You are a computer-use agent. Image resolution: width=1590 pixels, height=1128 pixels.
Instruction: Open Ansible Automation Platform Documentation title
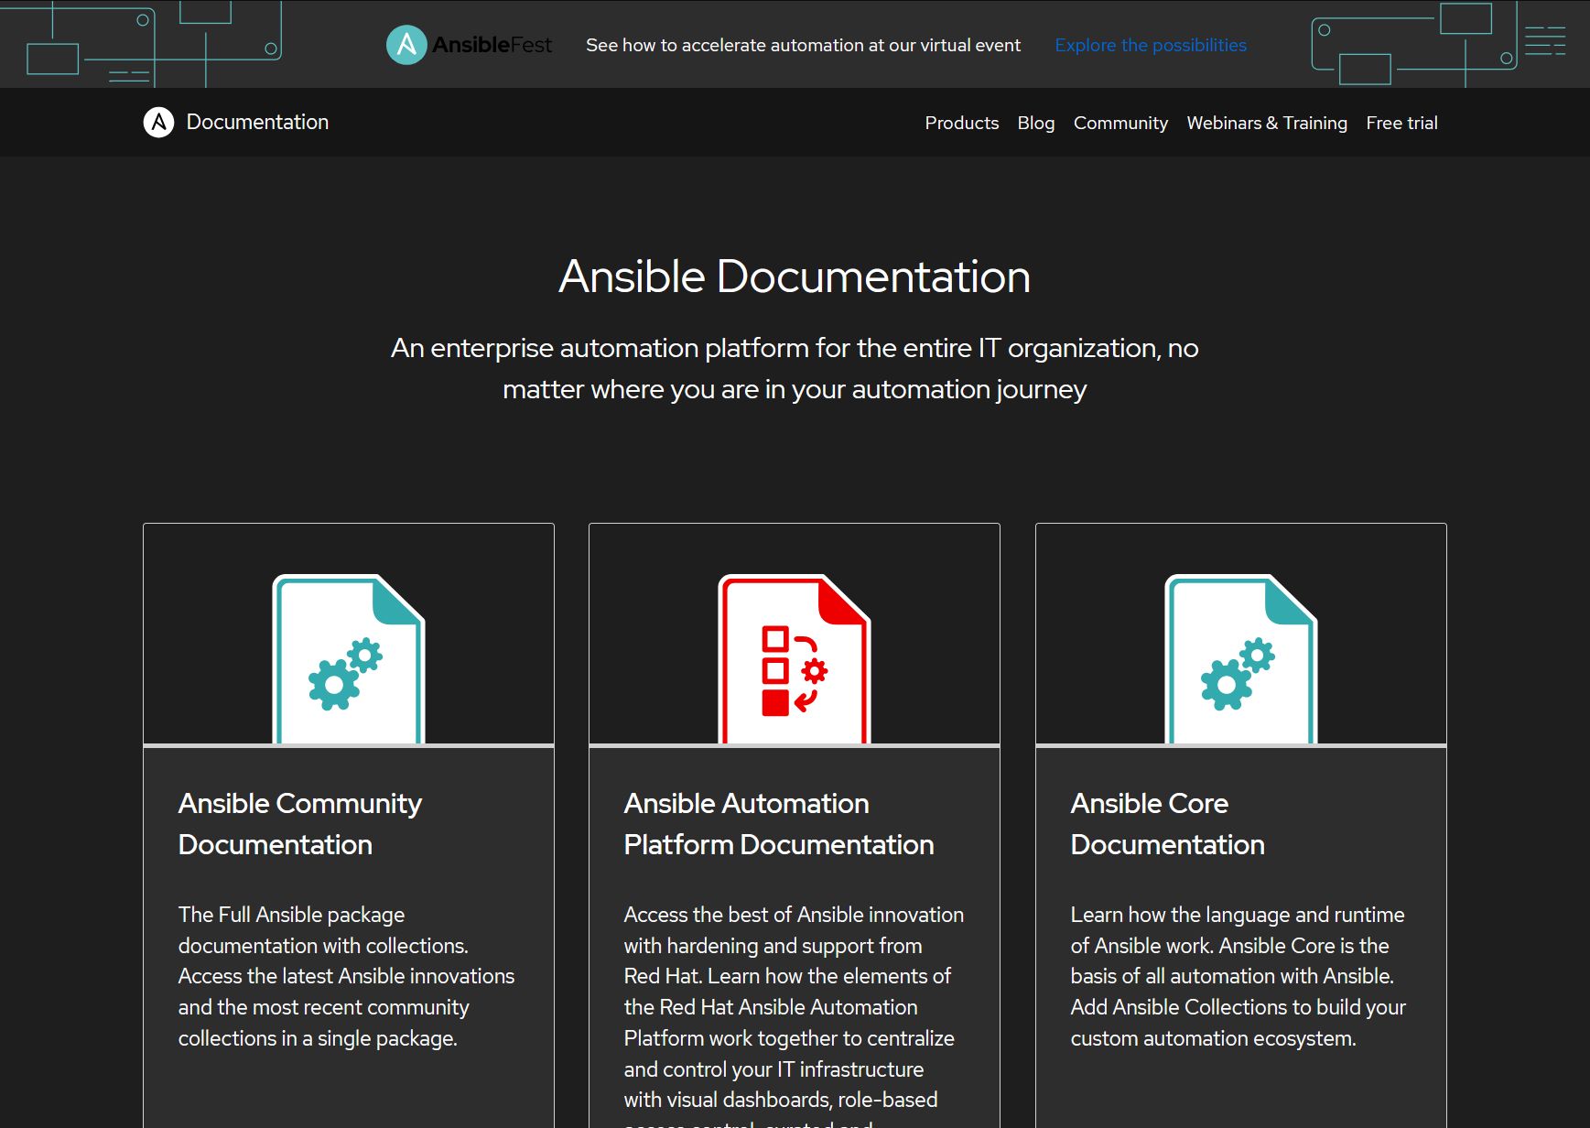point(779,823)
